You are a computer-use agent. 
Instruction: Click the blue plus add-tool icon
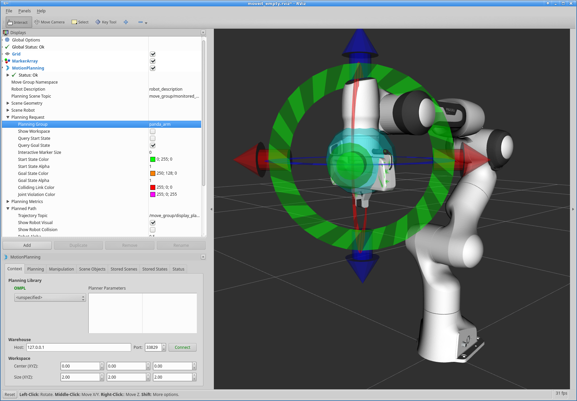click(126, 22)
